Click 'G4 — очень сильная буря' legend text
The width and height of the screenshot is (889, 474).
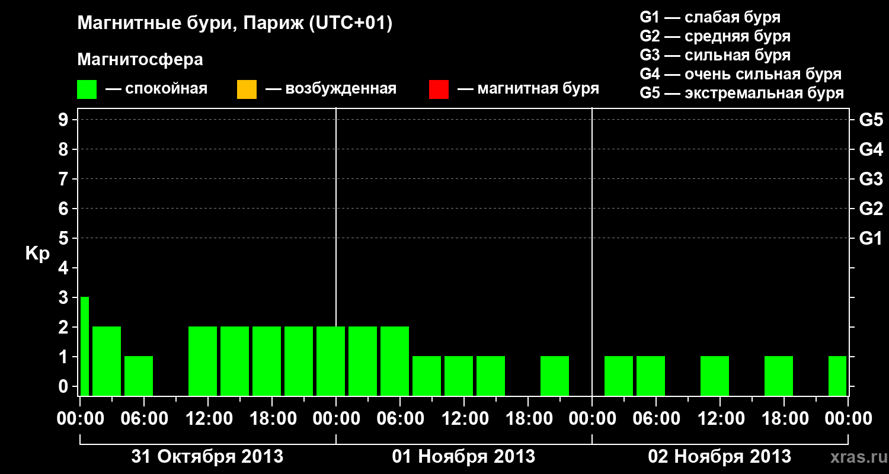[x=741, y=74]
